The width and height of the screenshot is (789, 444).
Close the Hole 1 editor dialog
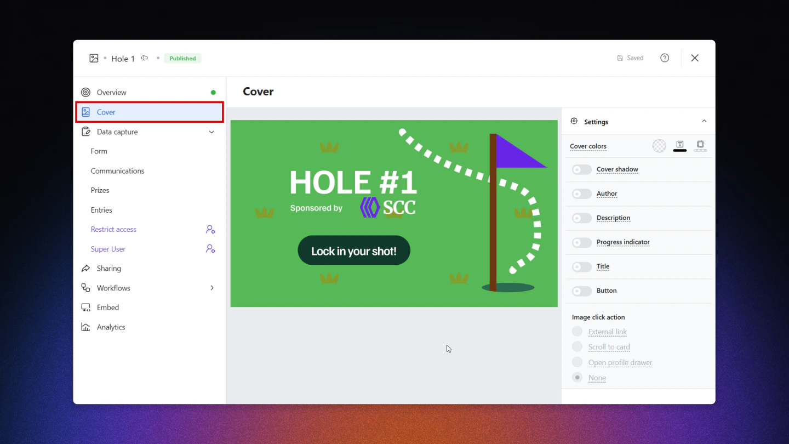(695, 58)
